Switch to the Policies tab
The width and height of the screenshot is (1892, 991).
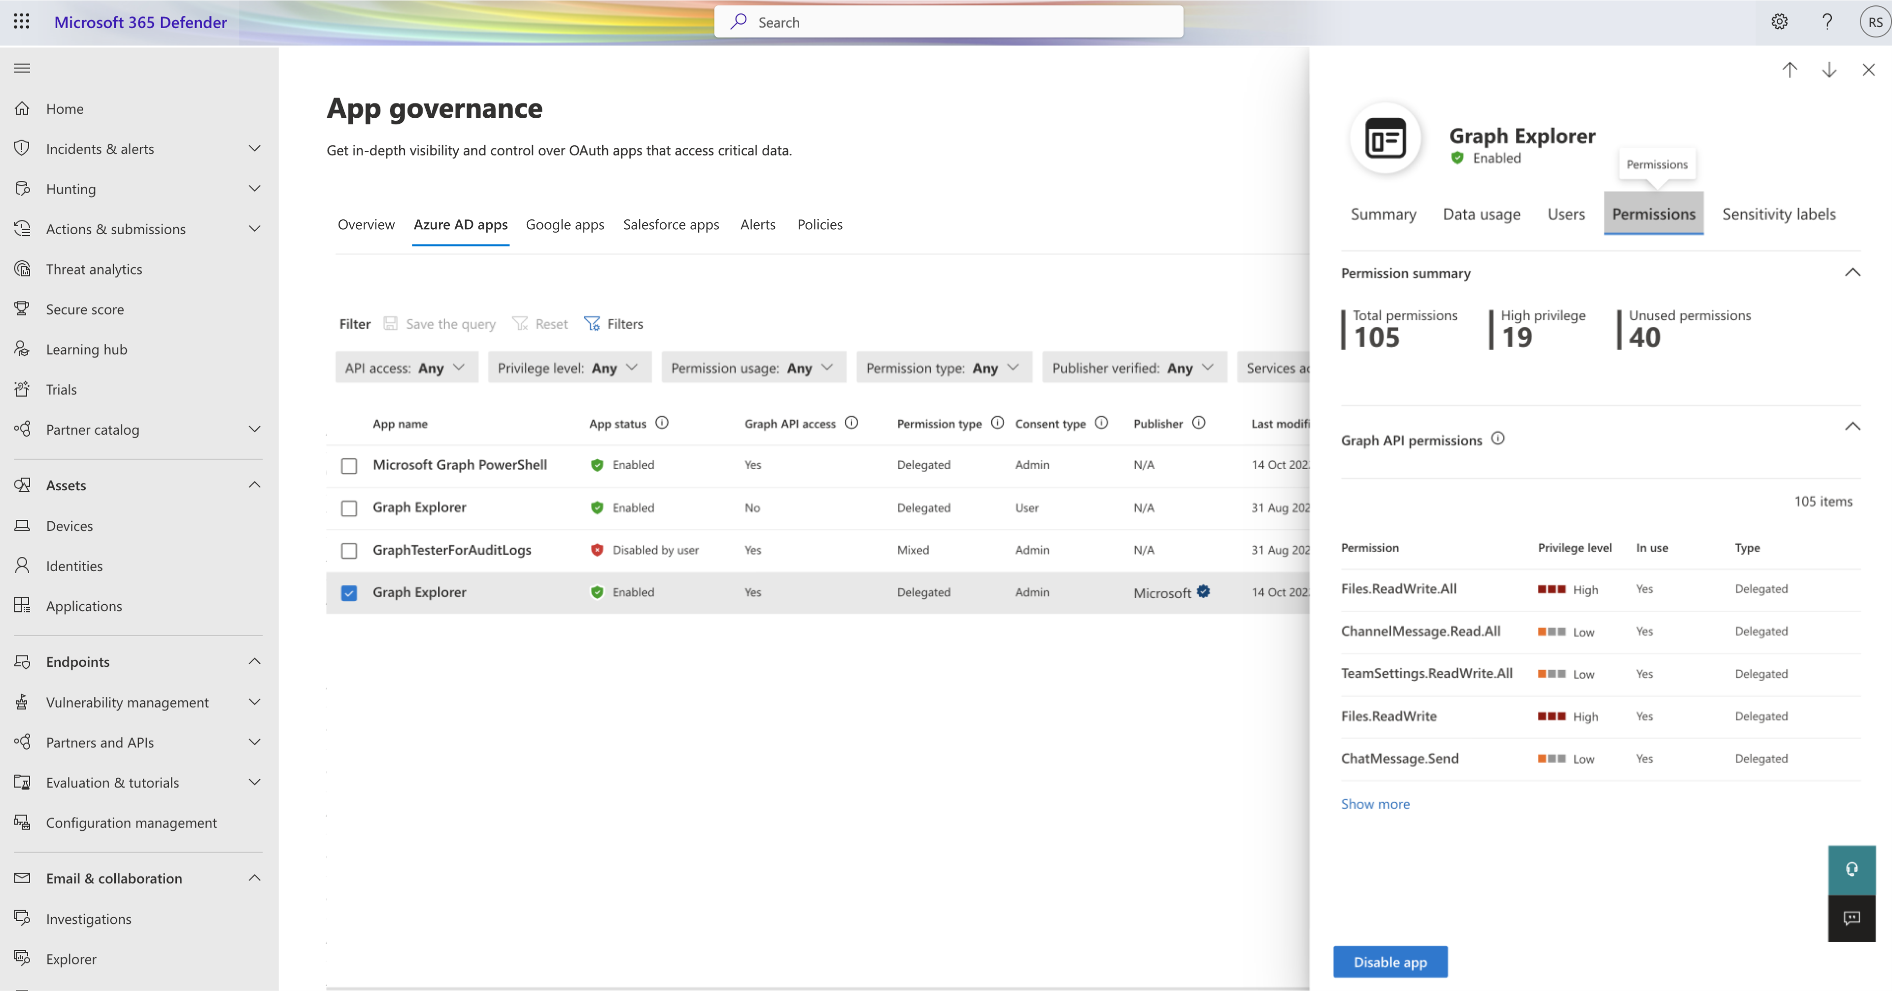click(x=818, y=223)
